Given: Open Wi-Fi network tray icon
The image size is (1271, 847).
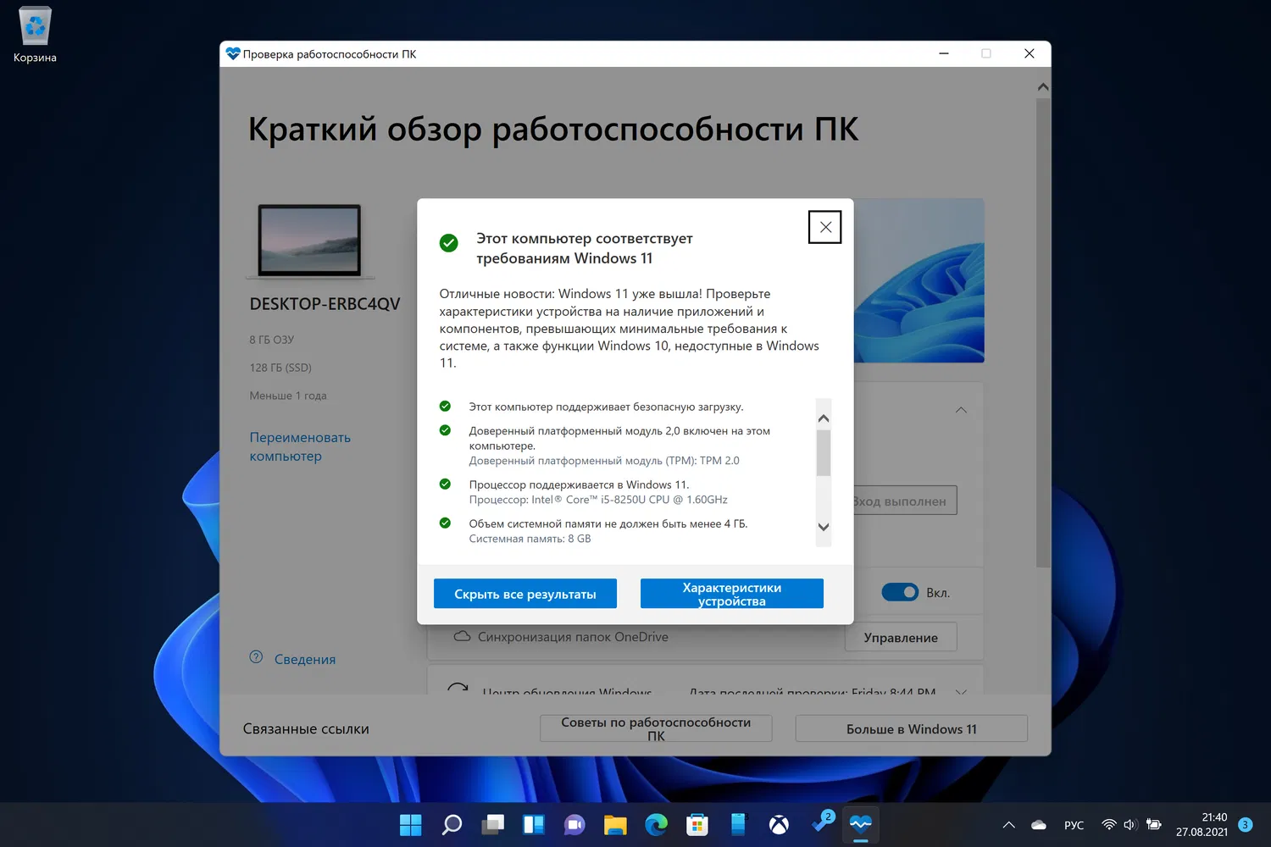Looking at the screenshot, I should 1108,825.
